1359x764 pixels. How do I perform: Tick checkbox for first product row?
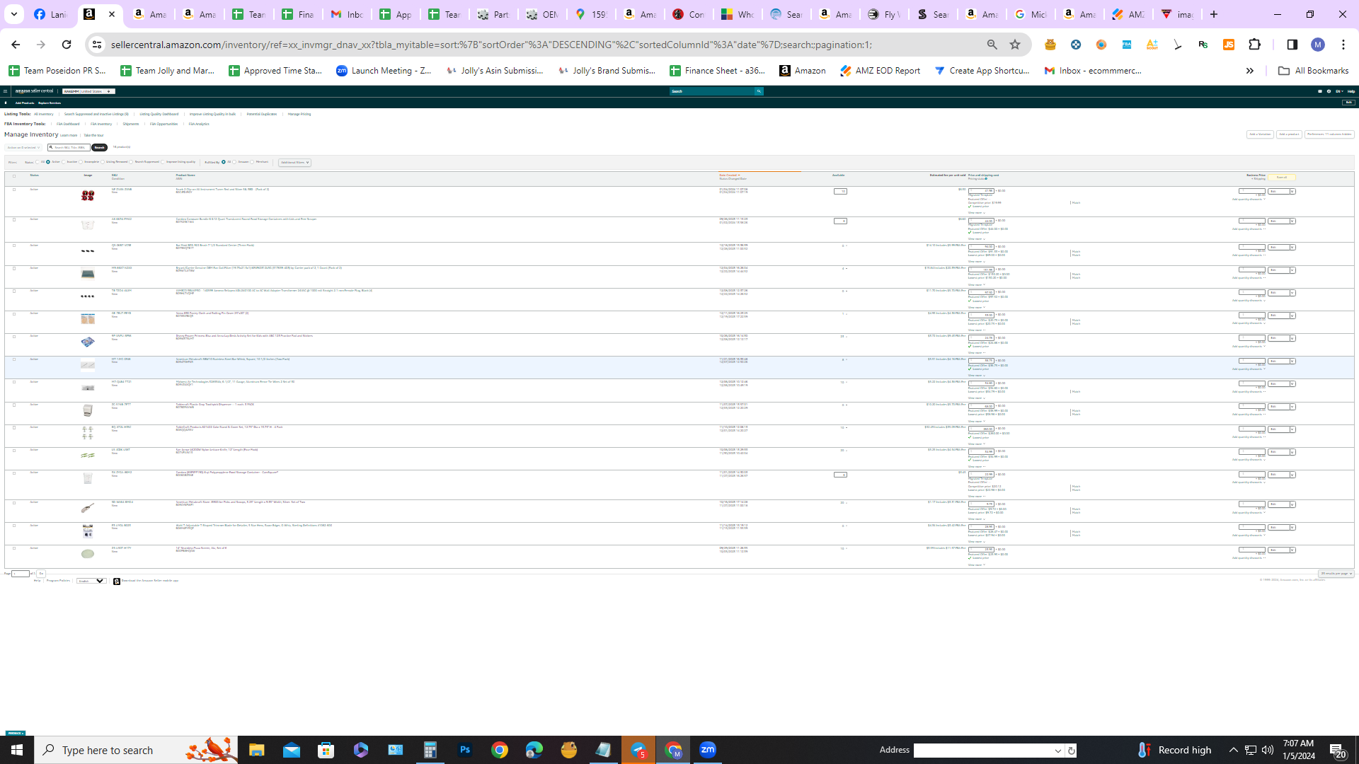click(x=13, y=190)
